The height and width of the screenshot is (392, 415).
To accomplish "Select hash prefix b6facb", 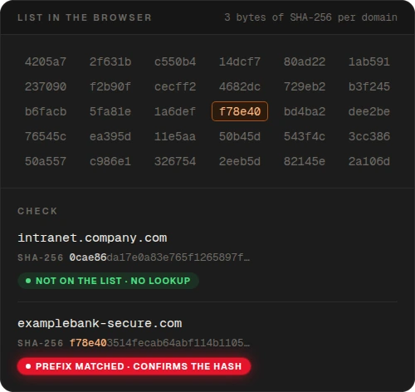I will click(46, 111).
